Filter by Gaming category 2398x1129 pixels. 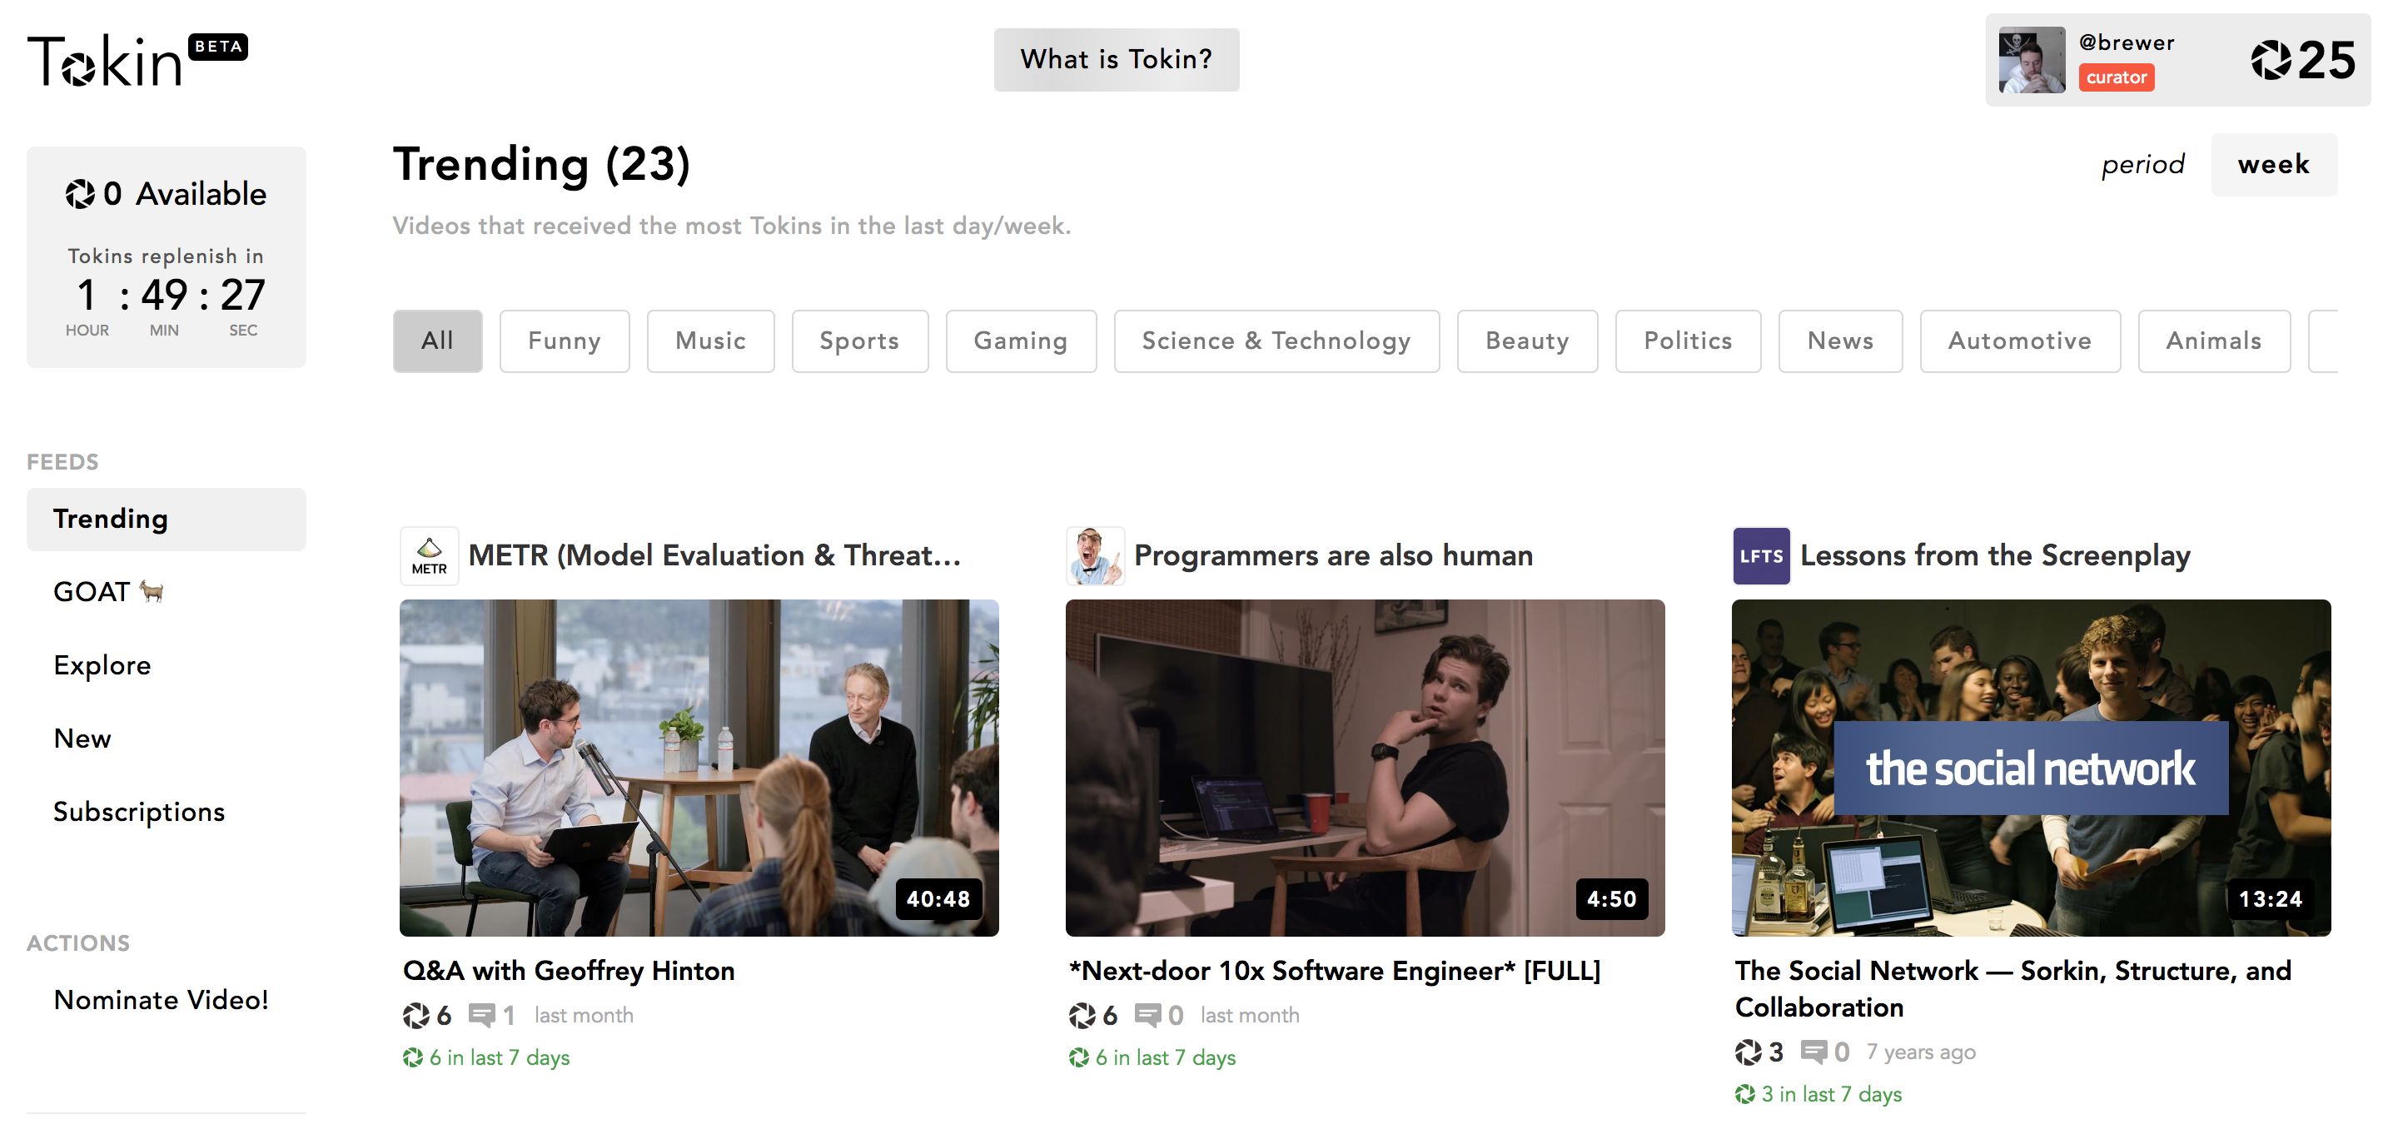pyautogui.click(x=1020, y=341)
